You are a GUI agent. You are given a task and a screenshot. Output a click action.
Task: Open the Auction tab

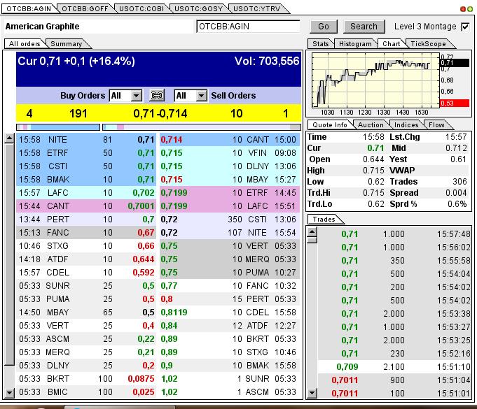[371, 124]
